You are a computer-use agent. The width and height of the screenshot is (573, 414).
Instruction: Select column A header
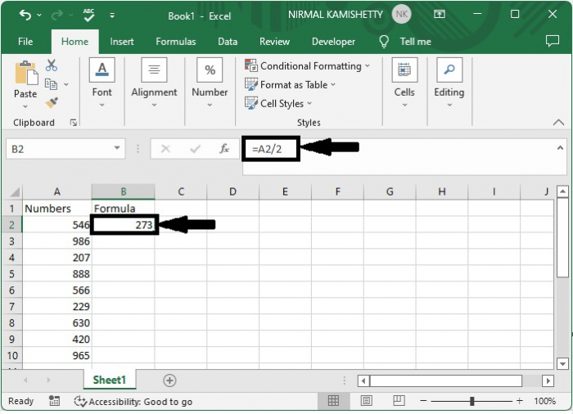(57, 191)
